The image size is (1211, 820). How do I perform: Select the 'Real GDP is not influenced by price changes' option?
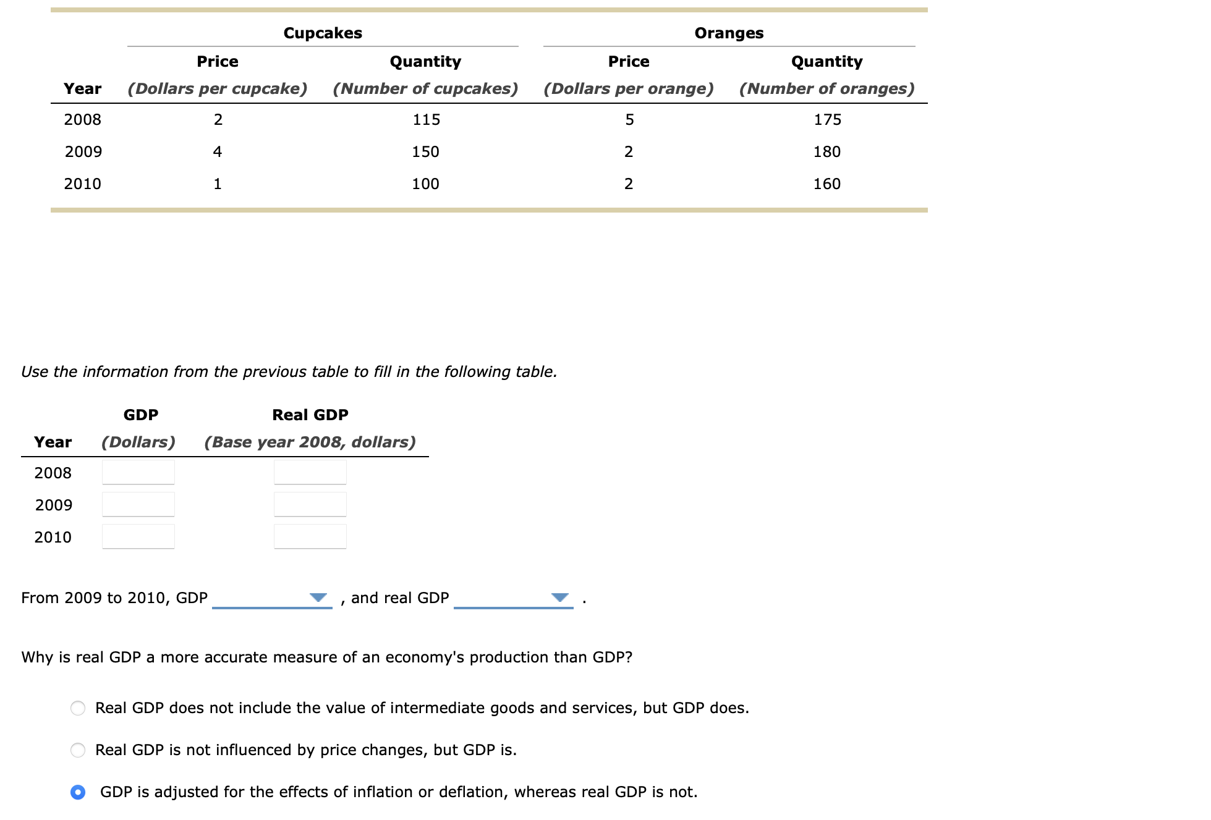(x=78, y=750)
